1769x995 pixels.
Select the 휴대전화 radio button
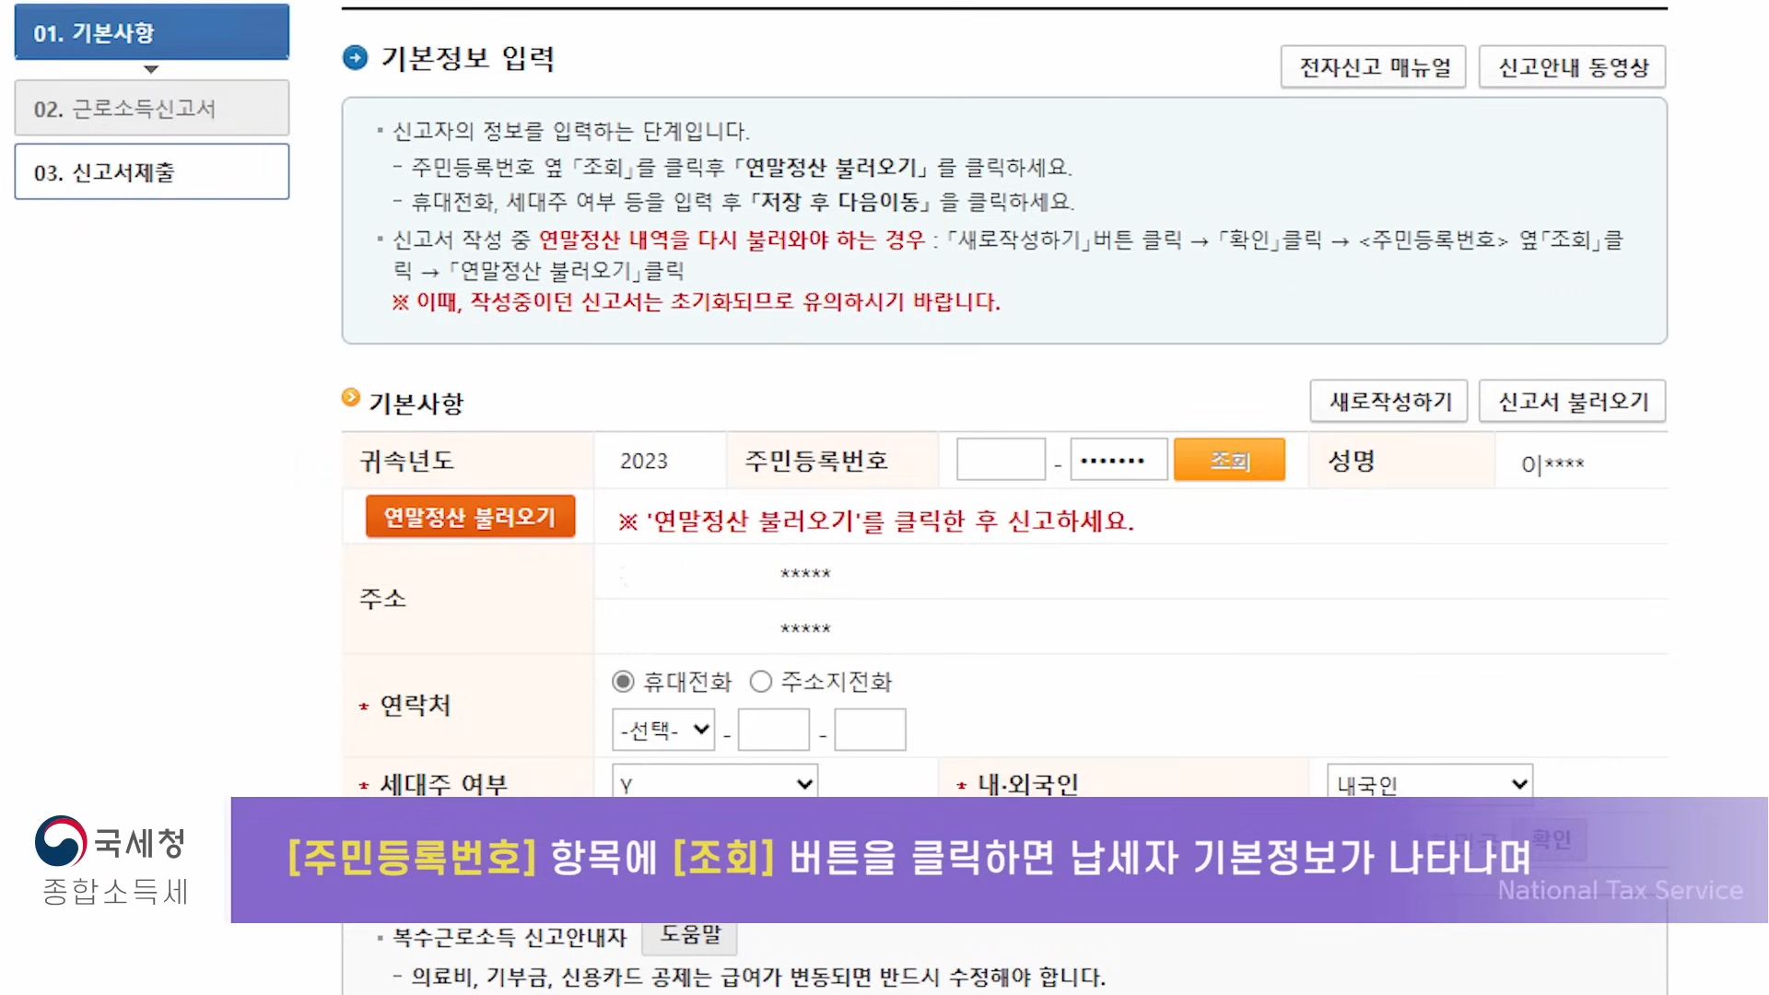[623, 681]
